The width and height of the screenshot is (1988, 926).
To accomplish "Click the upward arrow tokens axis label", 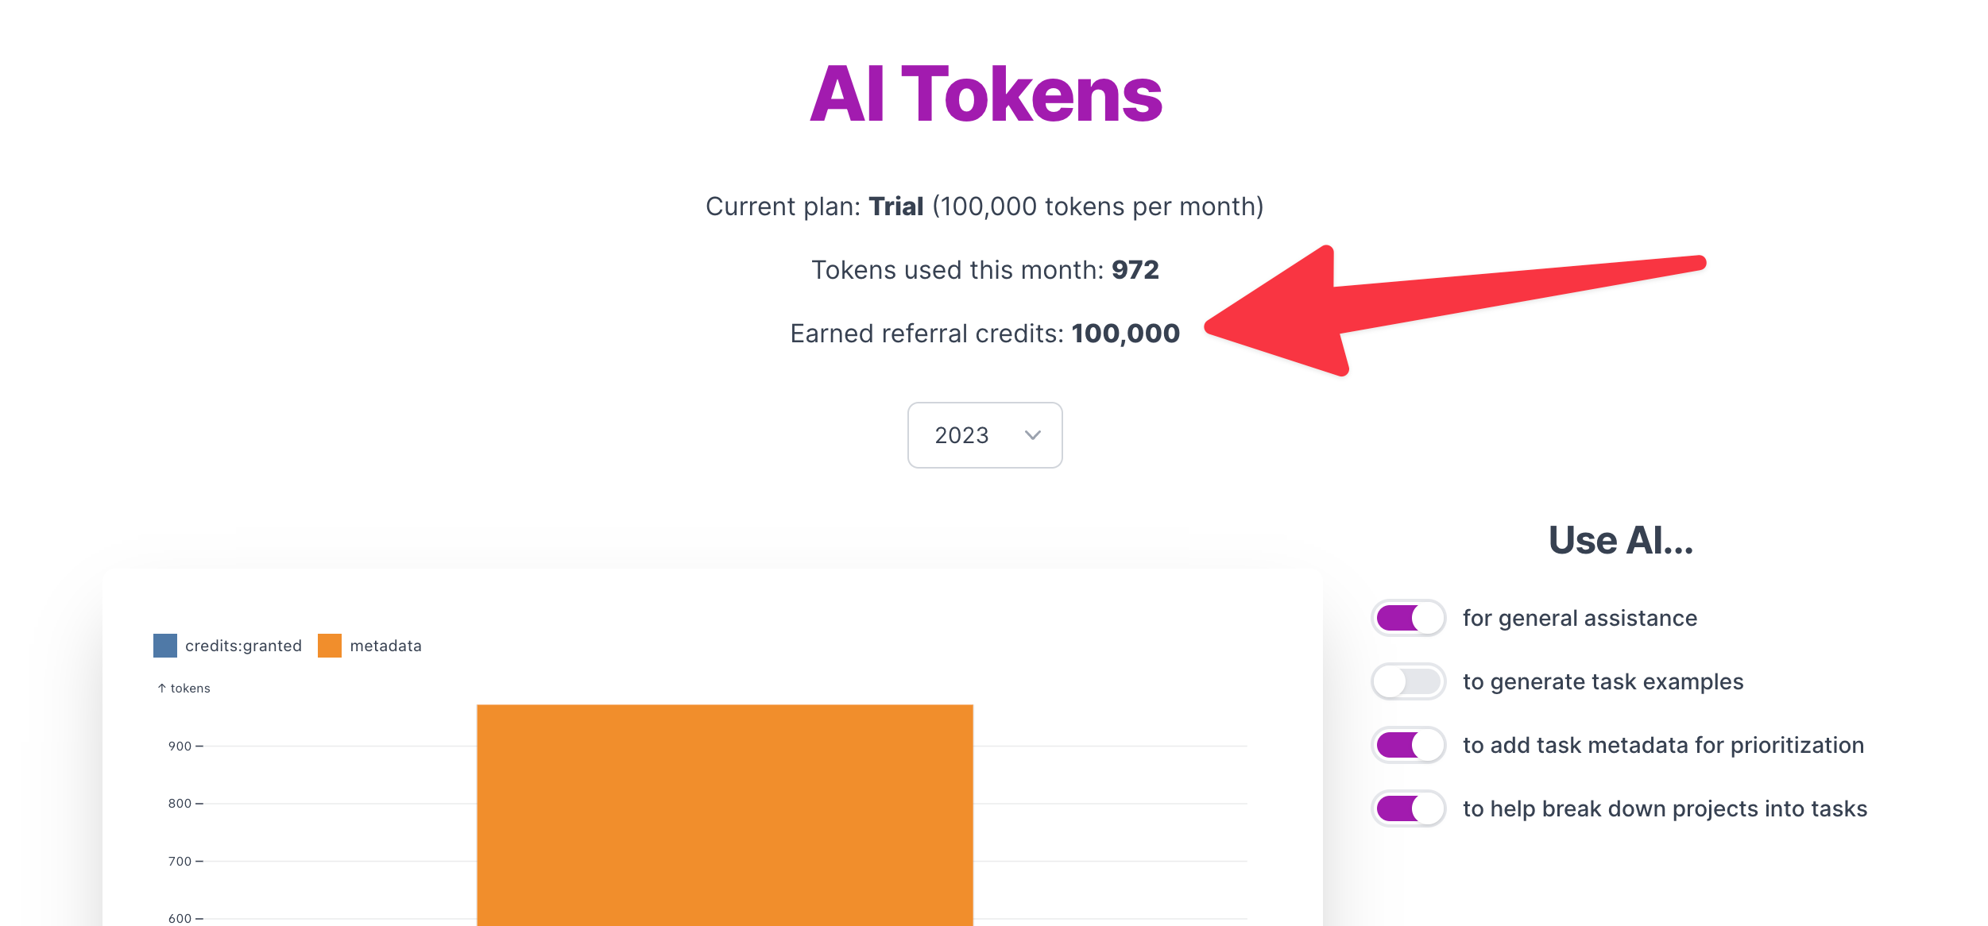I will [x=184, y=688].
